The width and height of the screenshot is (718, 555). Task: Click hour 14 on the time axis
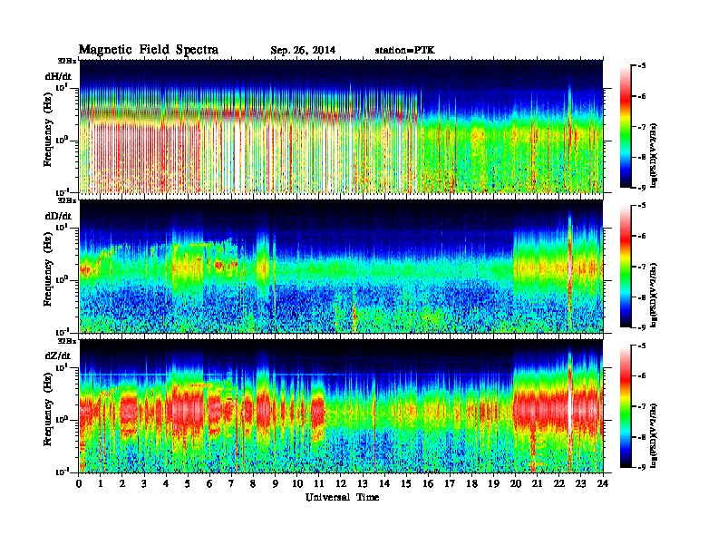click(384, 483)
